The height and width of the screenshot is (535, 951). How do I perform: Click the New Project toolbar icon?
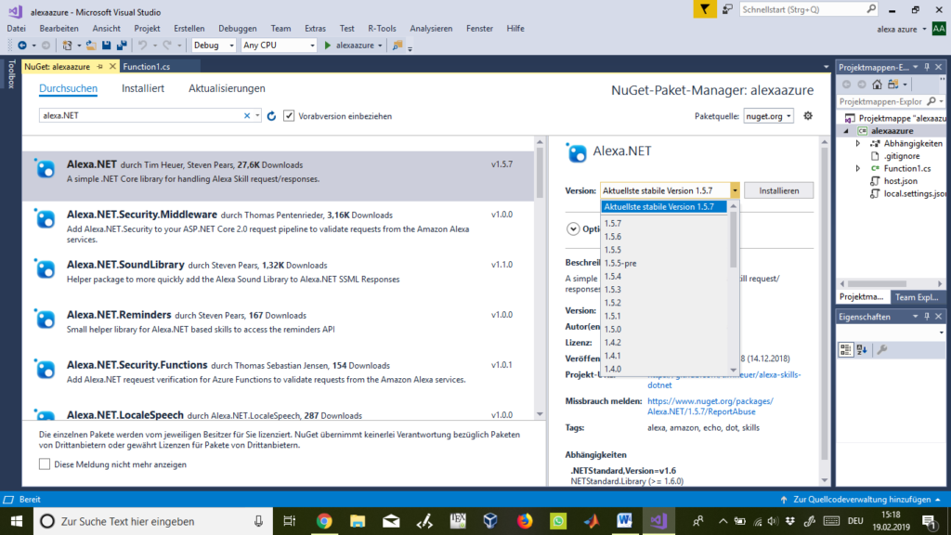tap(67, 46)
